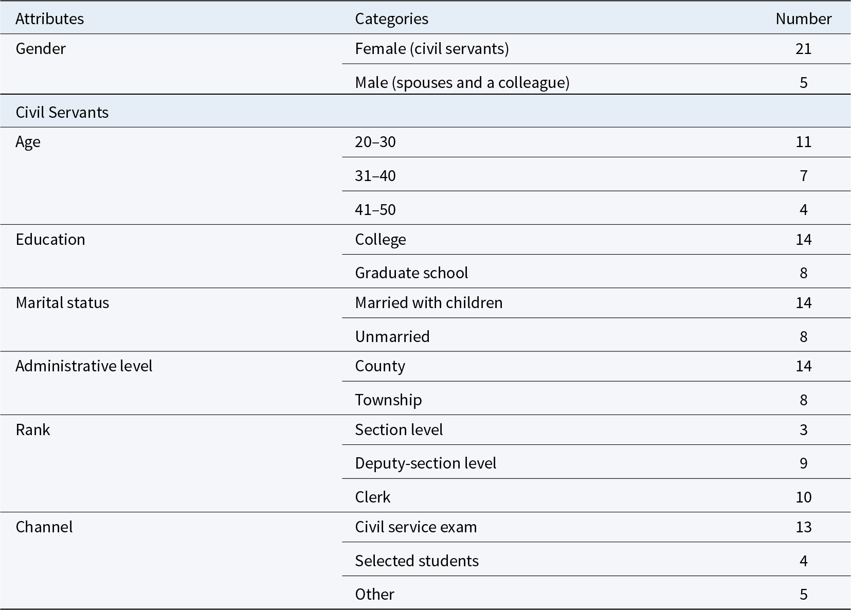Click the number 10 beside Clerk

(803, 497)
